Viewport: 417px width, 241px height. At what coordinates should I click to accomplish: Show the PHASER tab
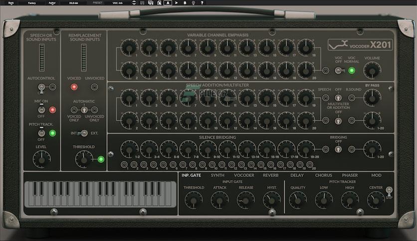point(350,175)
